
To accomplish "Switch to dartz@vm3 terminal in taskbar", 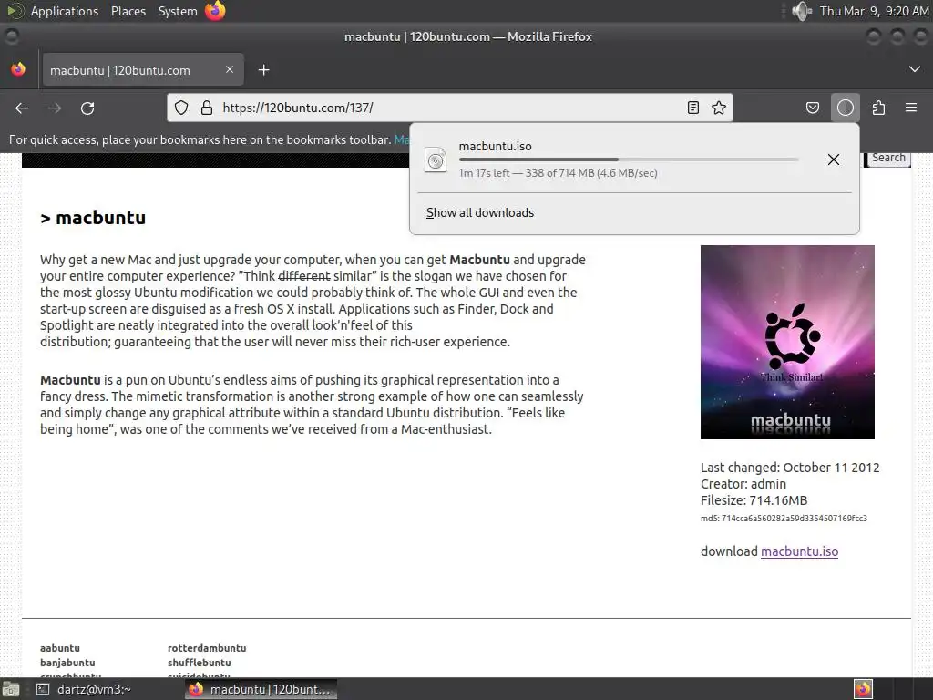I will tap(83, 689).
